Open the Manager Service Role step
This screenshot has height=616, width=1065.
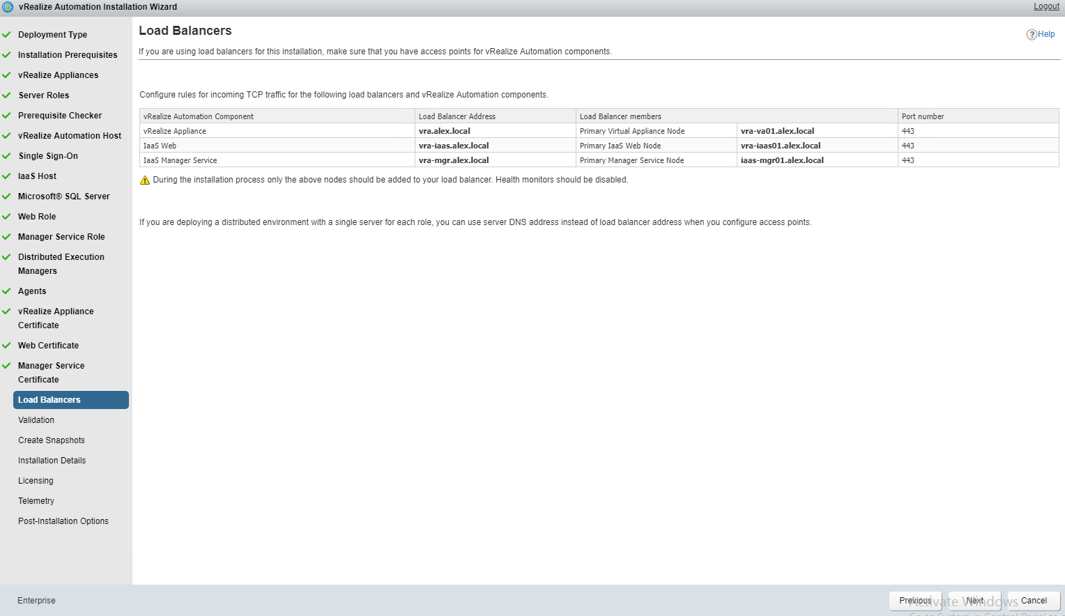tap(61, 237)
